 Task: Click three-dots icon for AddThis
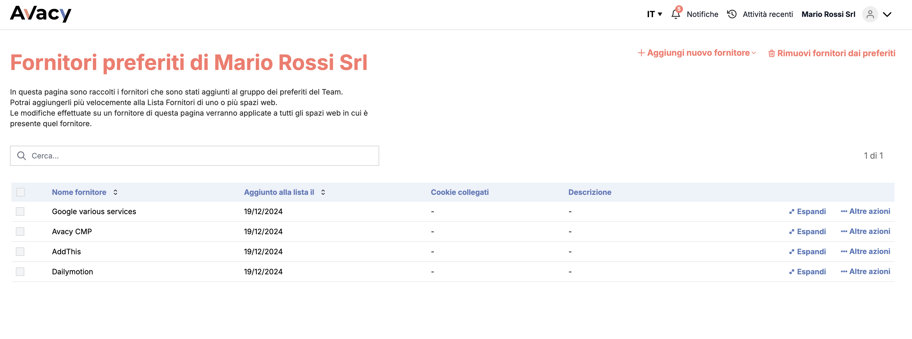coord(844,252)
